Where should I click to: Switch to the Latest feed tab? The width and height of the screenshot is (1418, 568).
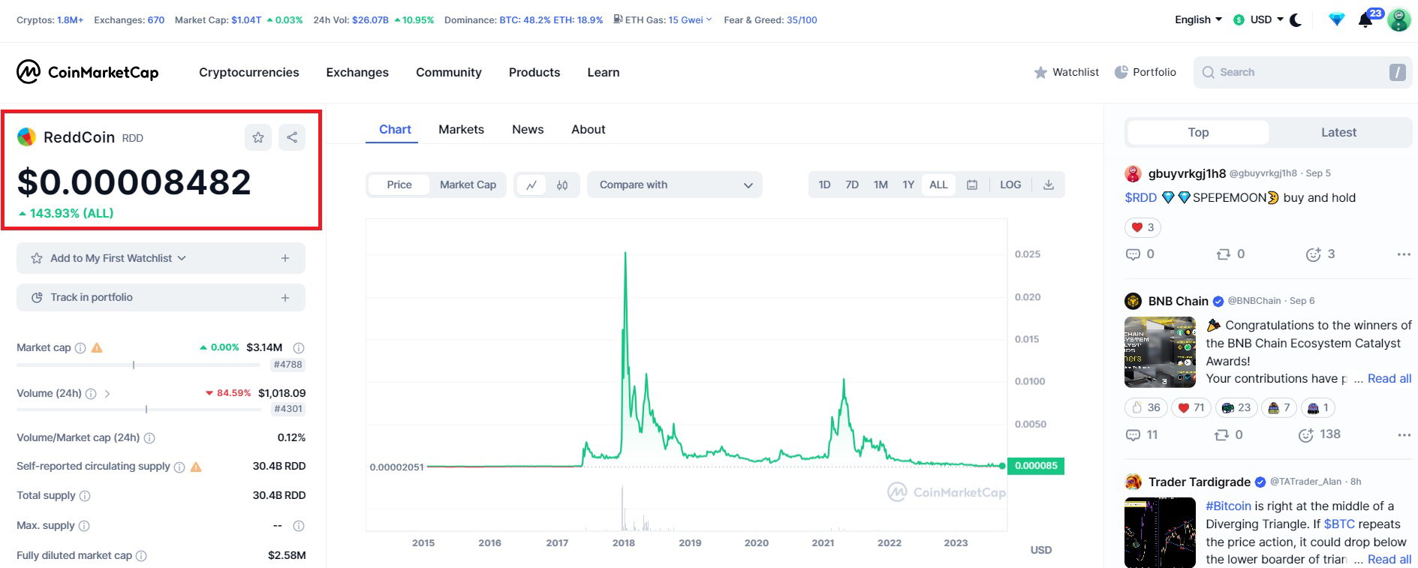(x=1338, y=132)
